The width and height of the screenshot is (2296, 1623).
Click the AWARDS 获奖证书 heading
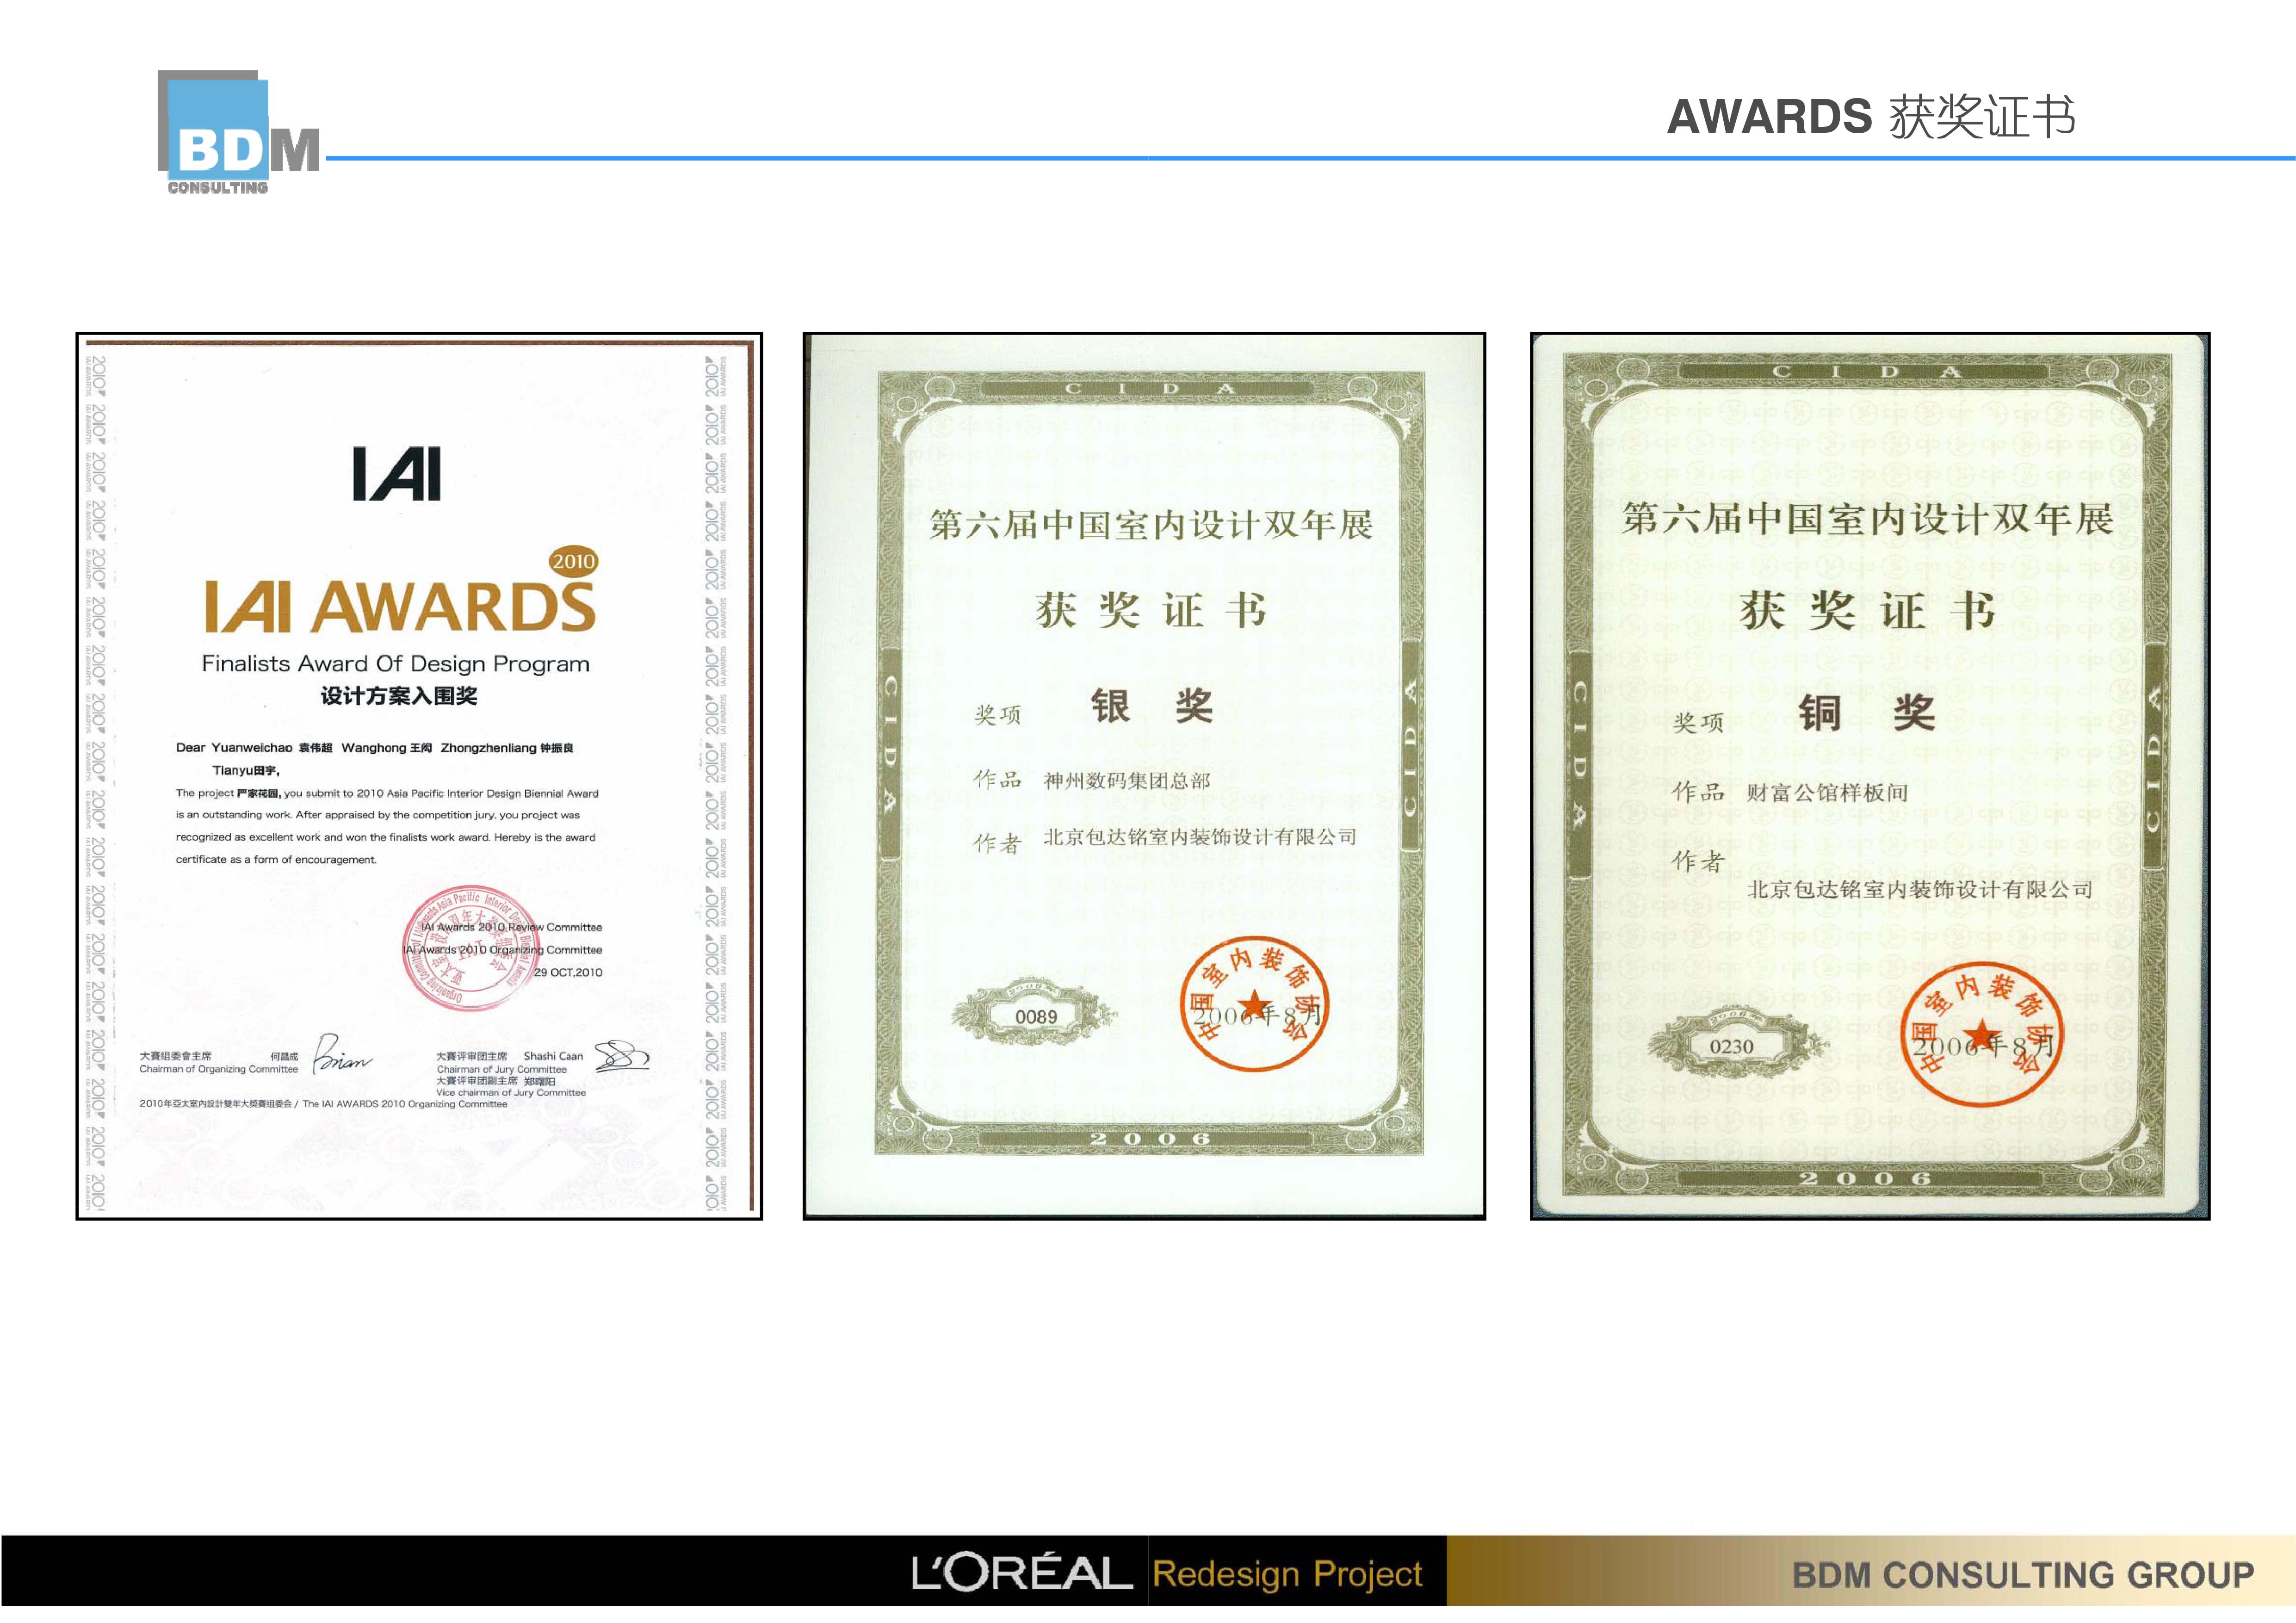point(1870,117)
